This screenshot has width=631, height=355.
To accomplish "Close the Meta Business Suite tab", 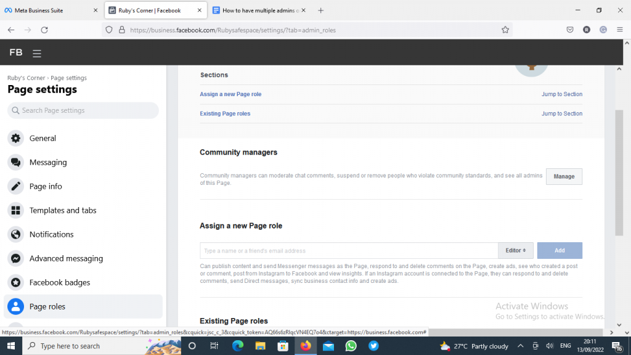I will point(96,10).
